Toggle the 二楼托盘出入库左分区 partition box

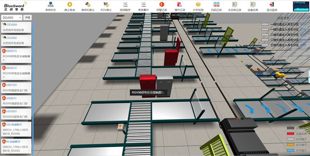(x=265, y=35)
